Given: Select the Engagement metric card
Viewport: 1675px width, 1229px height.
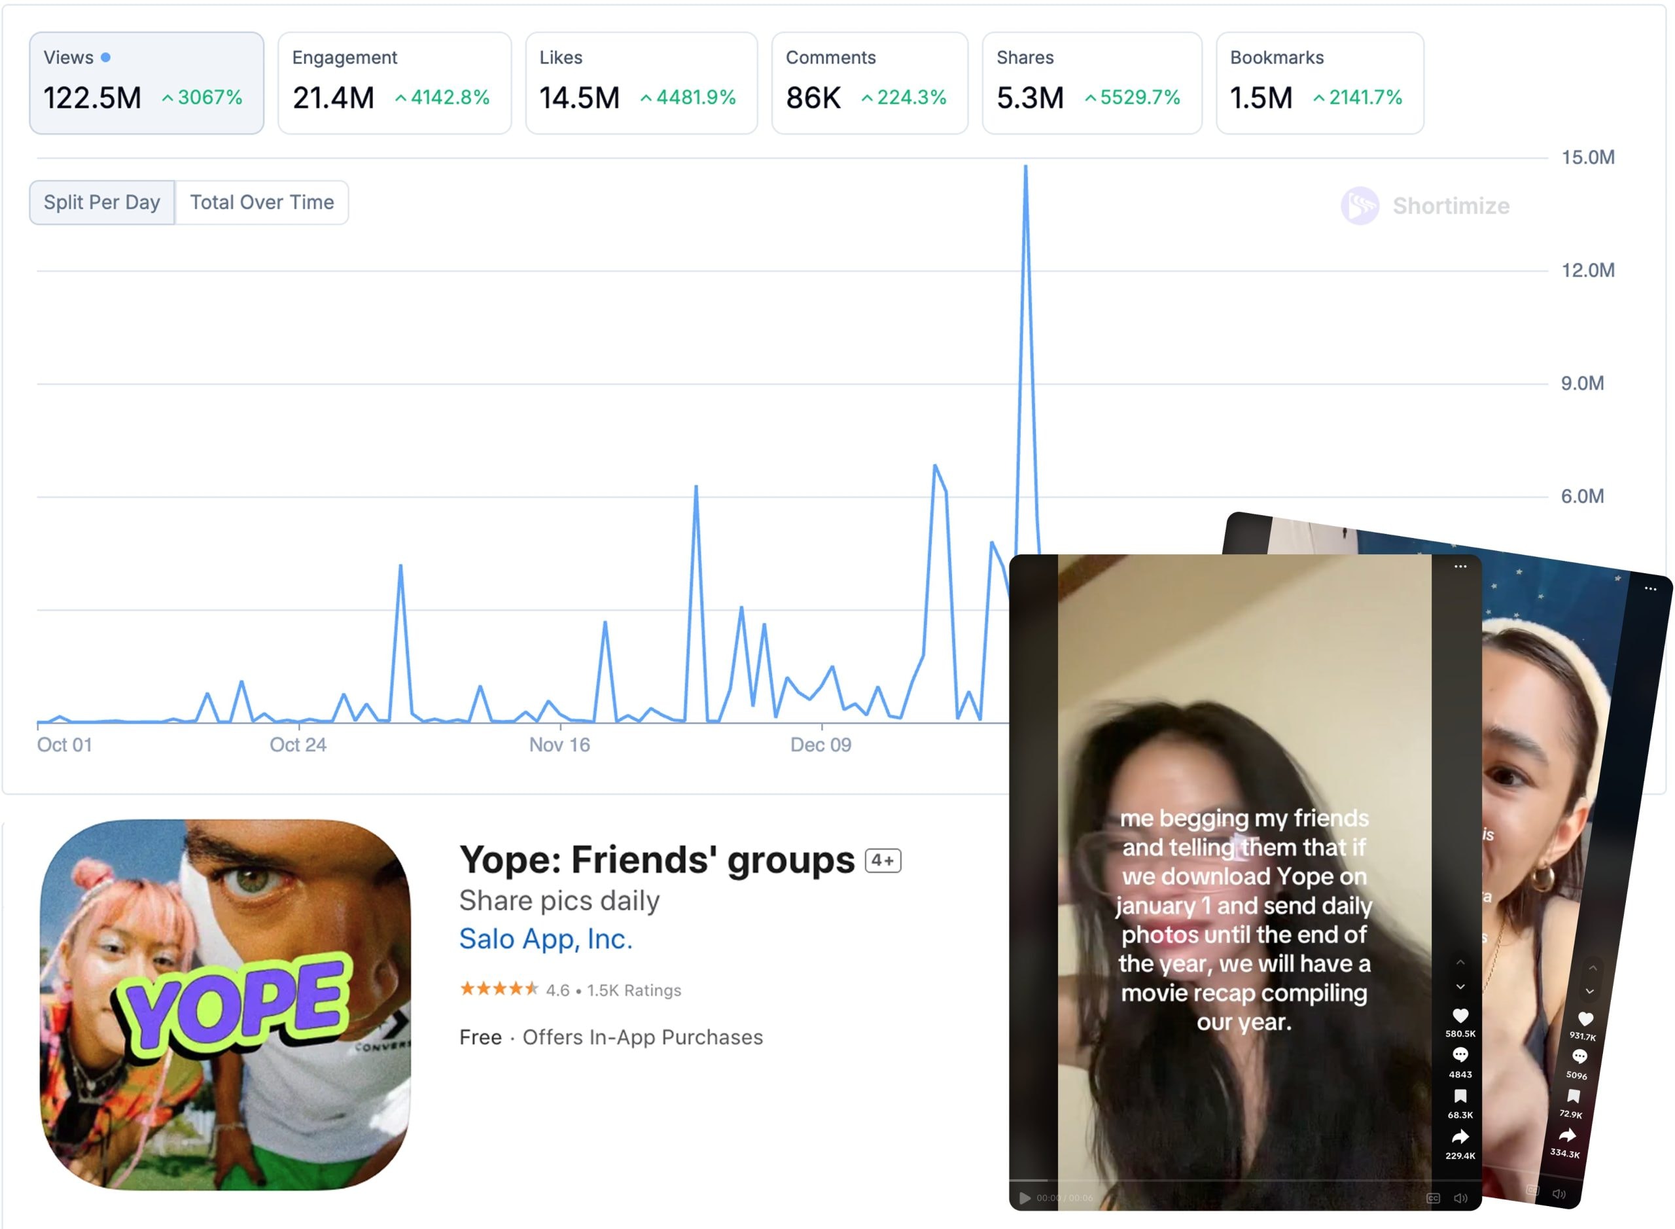Looking at the screenshot, I should [x=394, y=82].
